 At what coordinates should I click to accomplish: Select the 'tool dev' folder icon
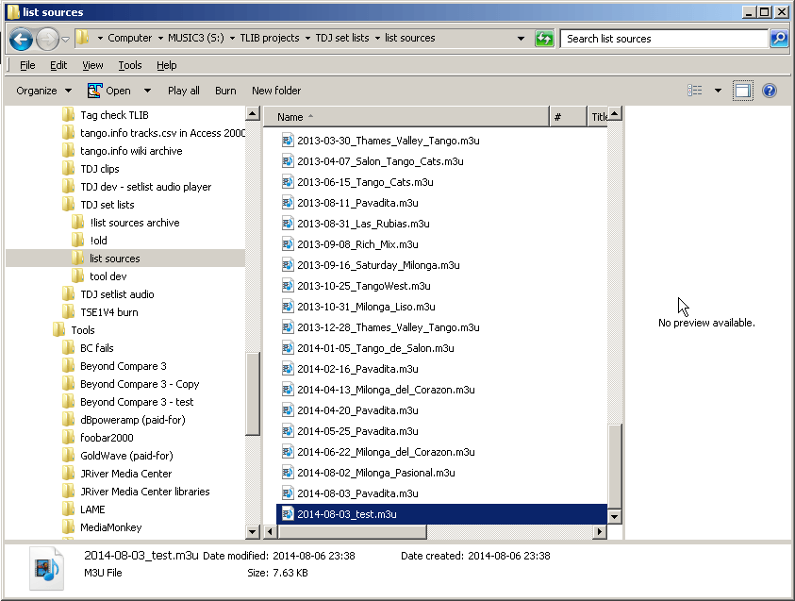click(x=79, y=276)
